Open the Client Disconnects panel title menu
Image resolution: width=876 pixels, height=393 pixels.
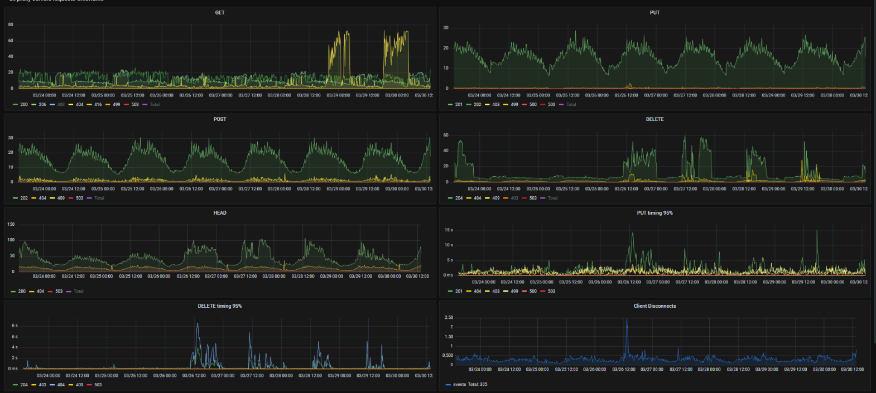coord(654,305)
